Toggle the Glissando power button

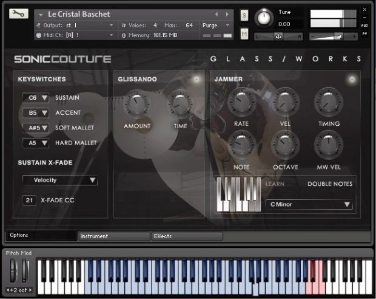point(196,80)
